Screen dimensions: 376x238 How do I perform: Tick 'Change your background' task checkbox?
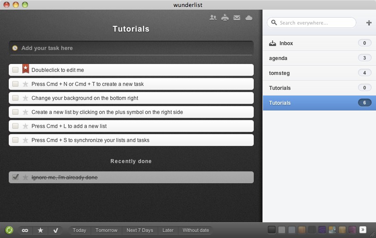click(x=15, y=98)
